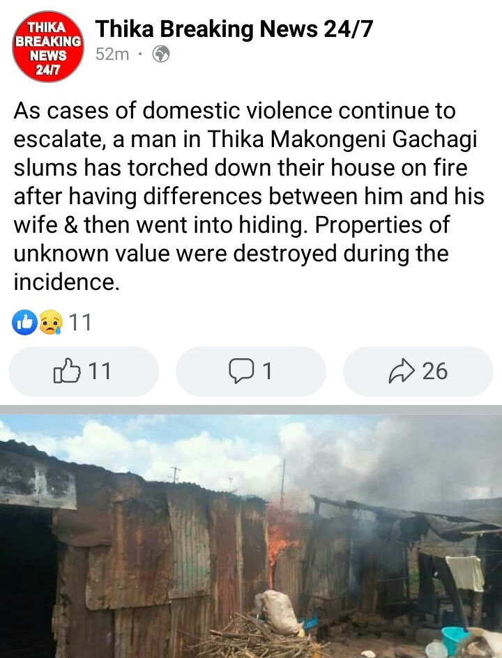View the 11 reactions count
The image size is (502, 658).
79,322
